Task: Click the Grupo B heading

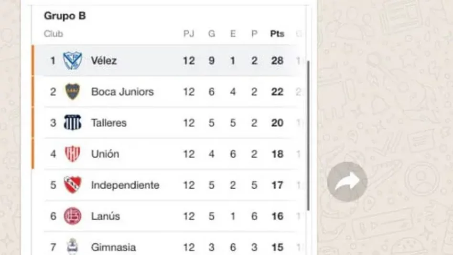Action: pos(65,16)
